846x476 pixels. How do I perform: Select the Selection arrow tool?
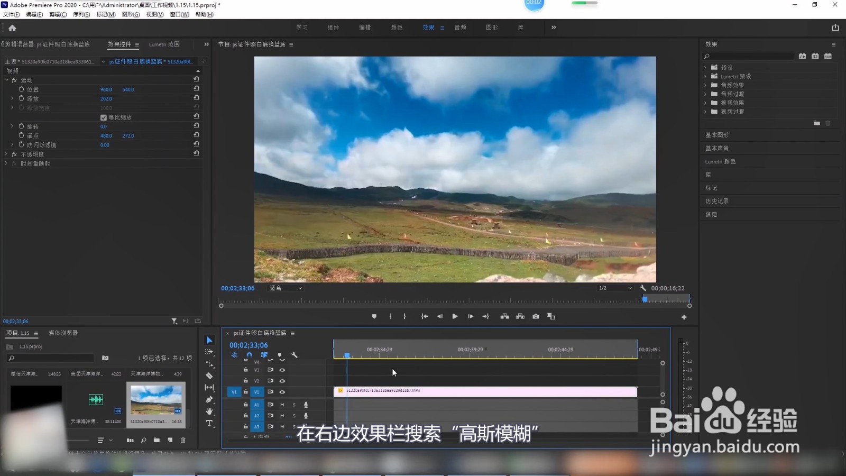tap(209, 340)
